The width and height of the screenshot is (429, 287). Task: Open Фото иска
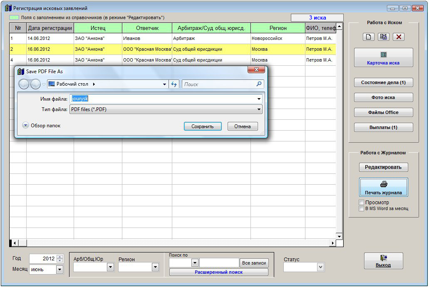coord(383,97)
